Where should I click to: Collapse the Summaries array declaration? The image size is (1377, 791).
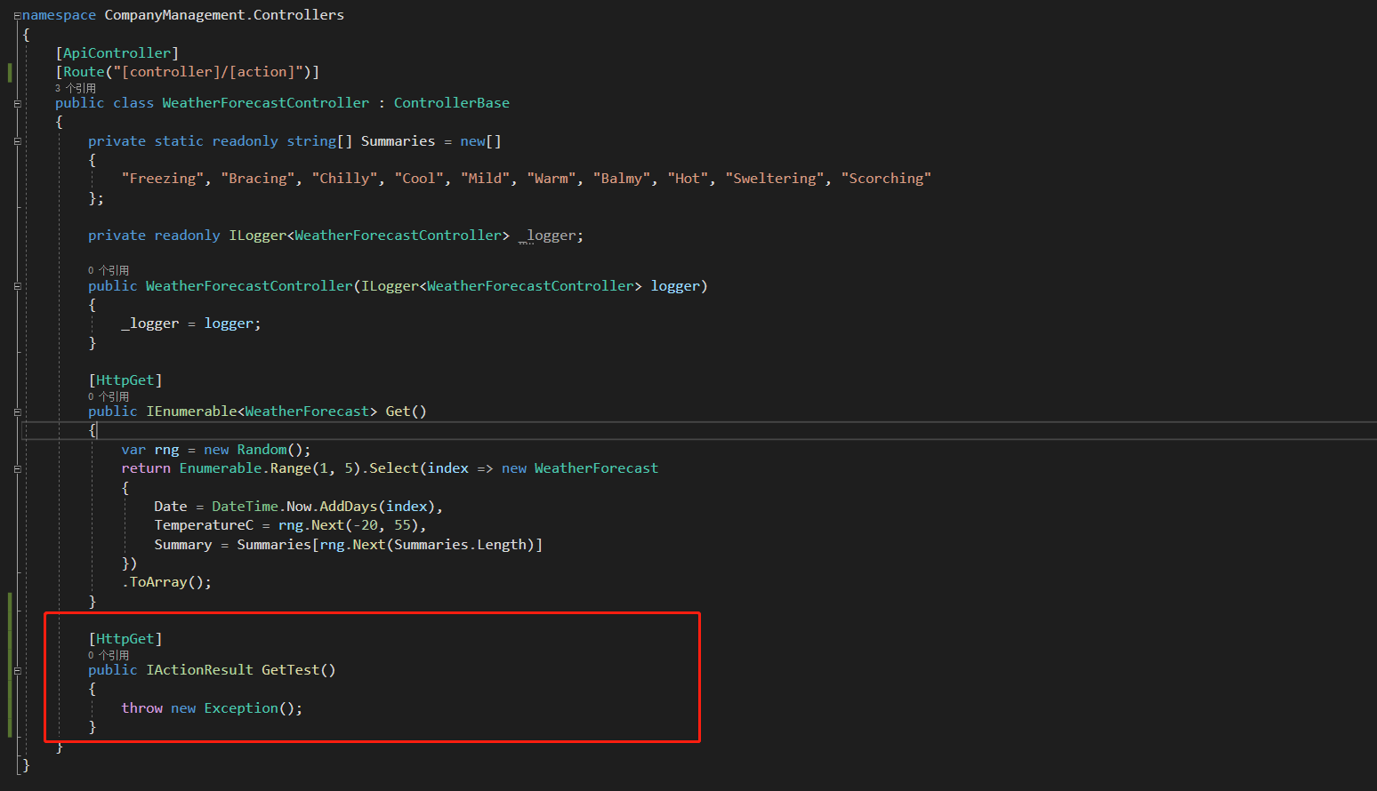pyautogui.click(x=17, y=141)
